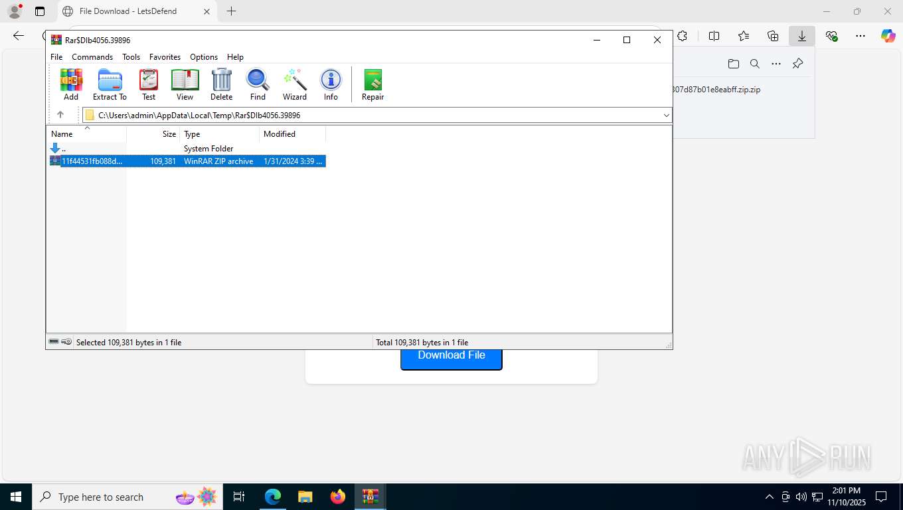
Task: Open the Options menu
Action: point(204,57)
